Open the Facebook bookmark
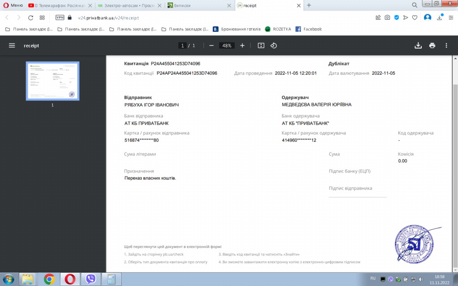 309,29
